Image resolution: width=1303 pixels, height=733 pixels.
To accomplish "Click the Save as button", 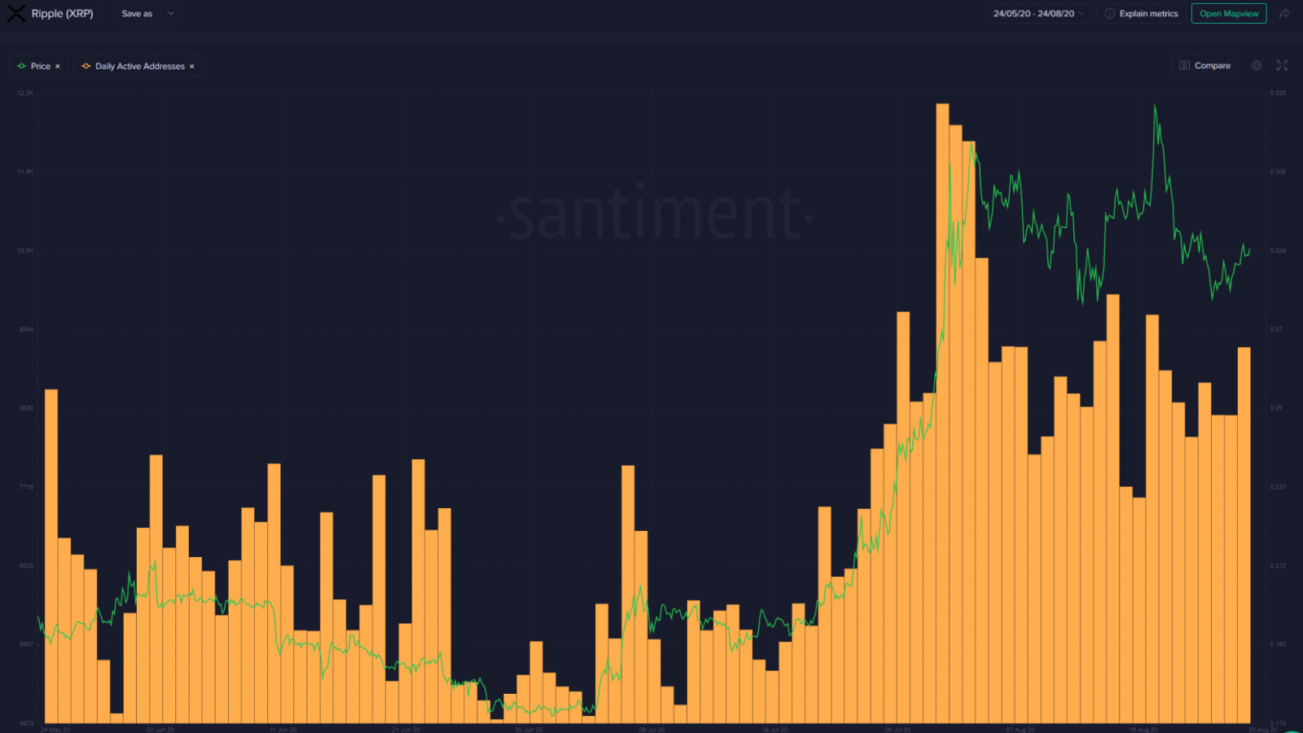I will (x=137, y=14).
